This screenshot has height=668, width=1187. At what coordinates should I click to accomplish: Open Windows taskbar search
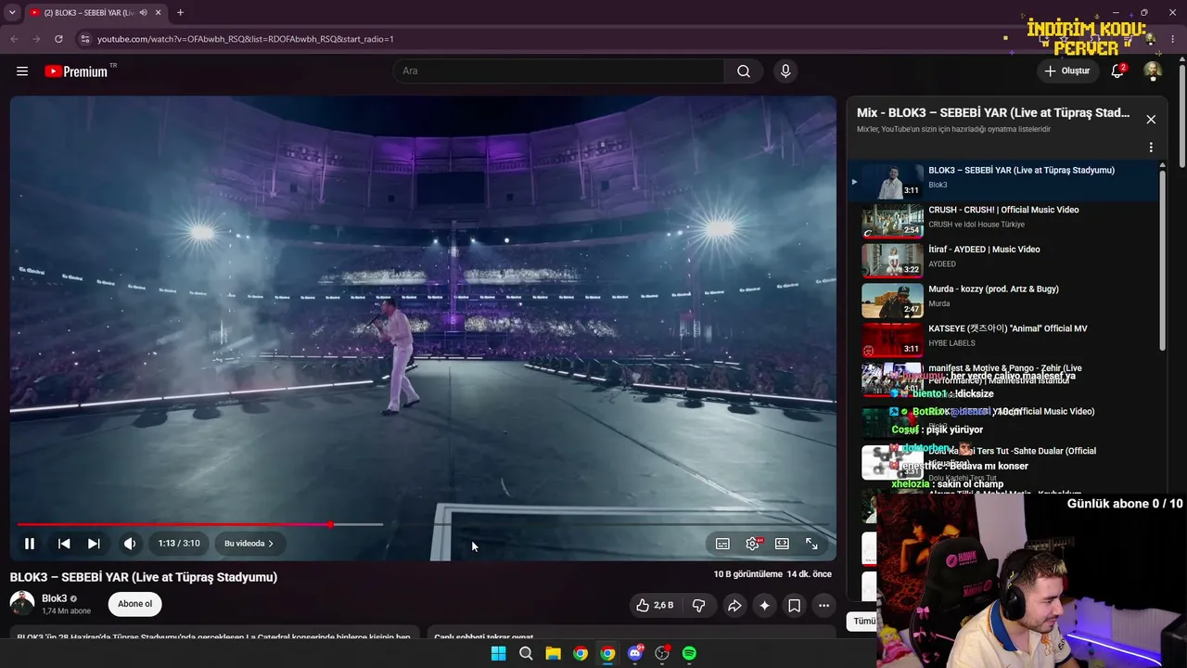pyautogui.click(x=526, y=653)
